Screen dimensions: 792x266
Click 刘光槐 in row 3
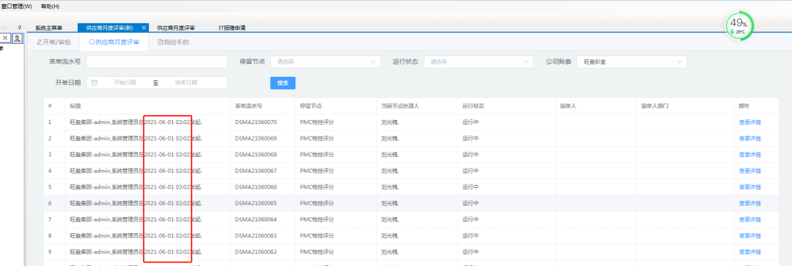tap(390, 155)
